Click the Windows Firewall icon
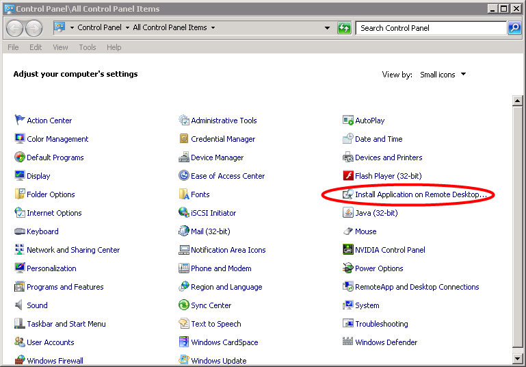This screenshot has height=367, width=526. pyautogui.click(x=19, y=360)
